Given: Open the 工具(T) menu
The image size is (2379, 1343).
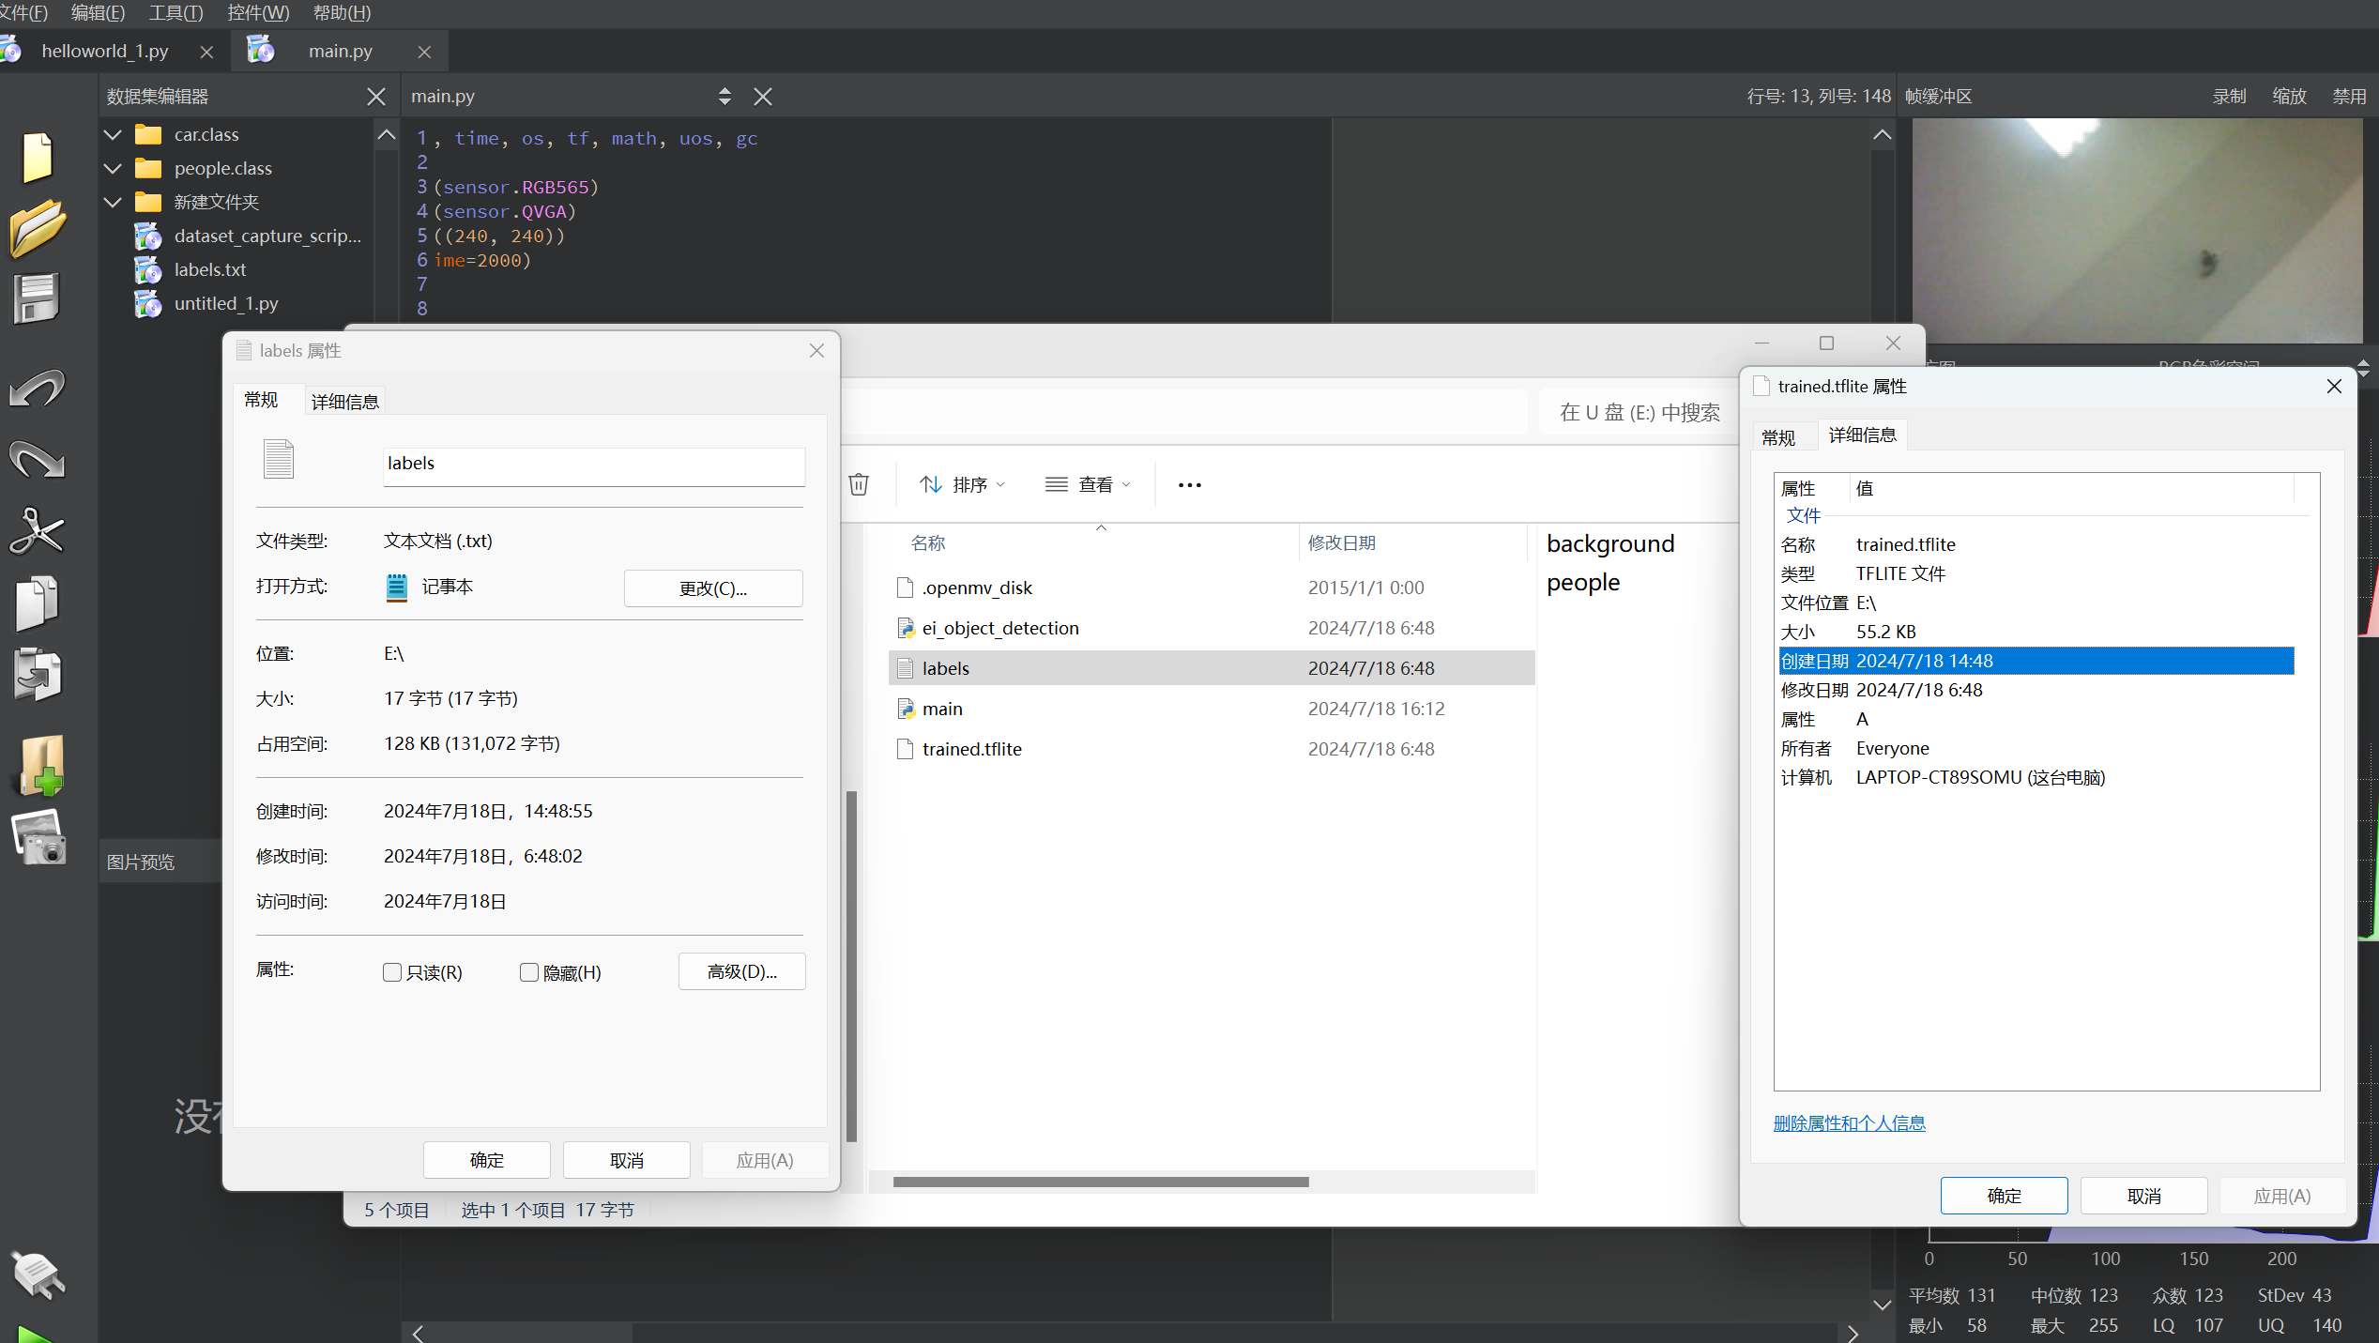Looking at the screenshot, I should (x=175, y=13).
